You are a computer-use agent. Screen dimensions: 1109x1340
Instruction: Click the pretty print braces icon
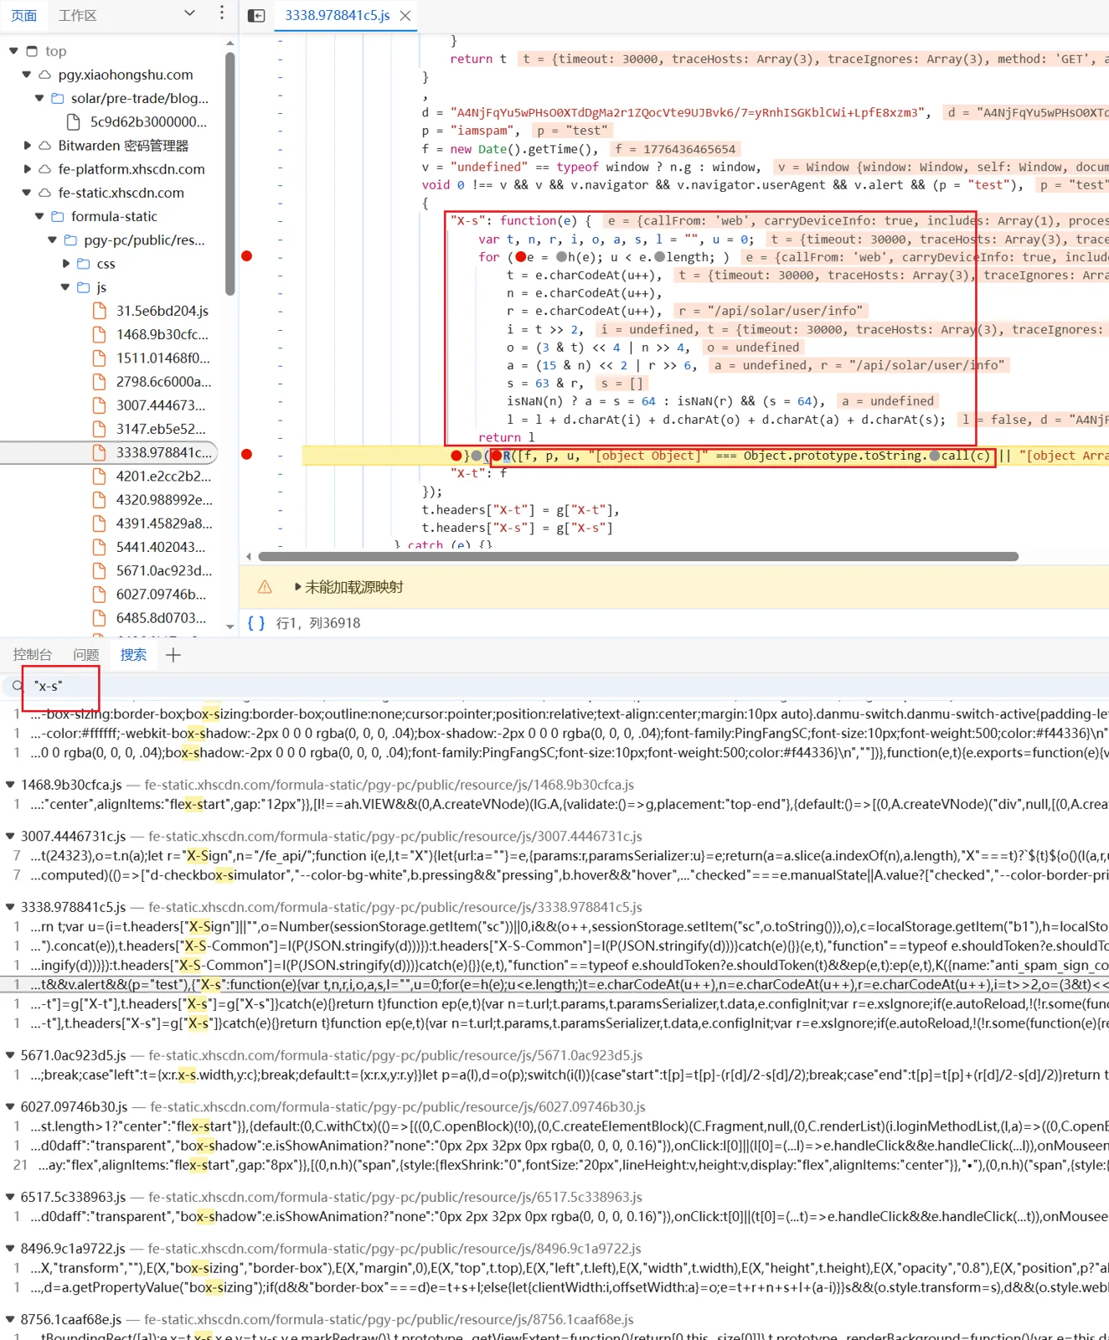[256, 623]
